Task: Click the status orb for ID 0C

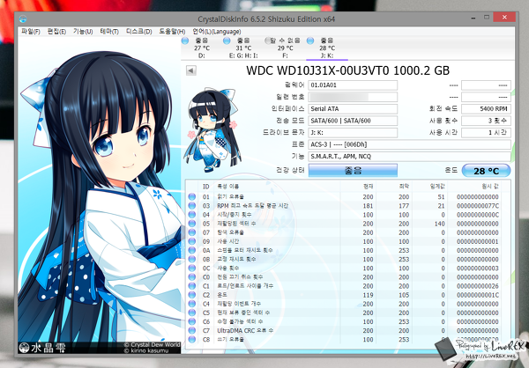Action: (192, 268)
